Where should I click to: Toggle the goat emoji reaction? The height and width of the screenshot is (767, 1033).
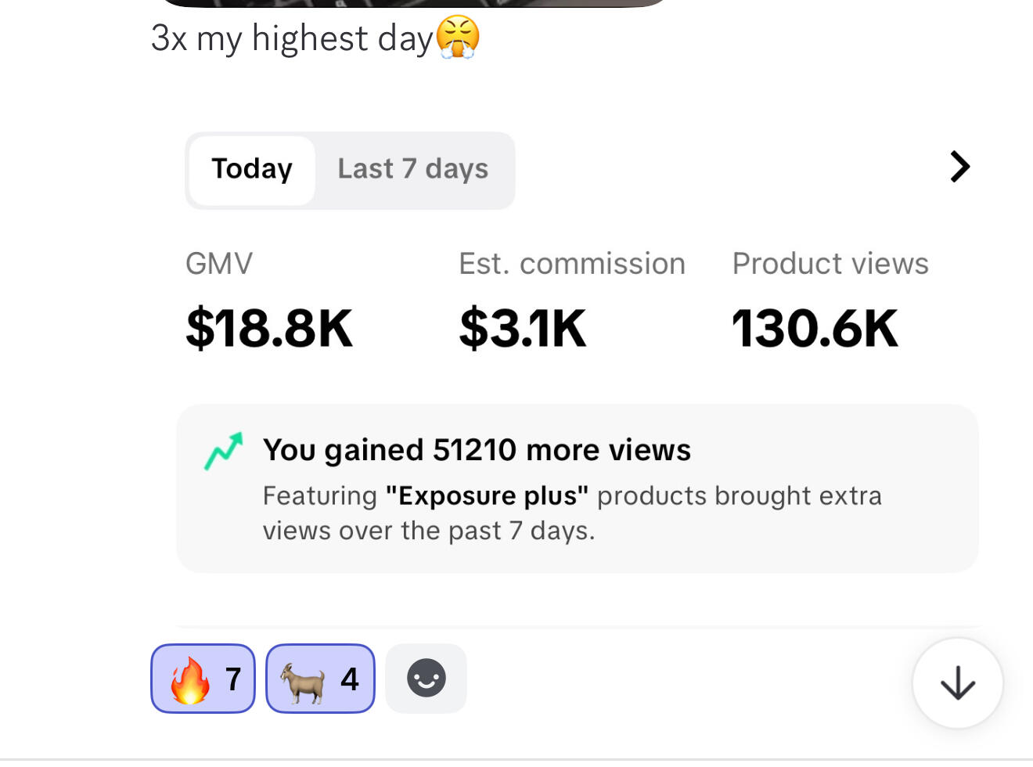pyautogui.click(x=320, y=679)
